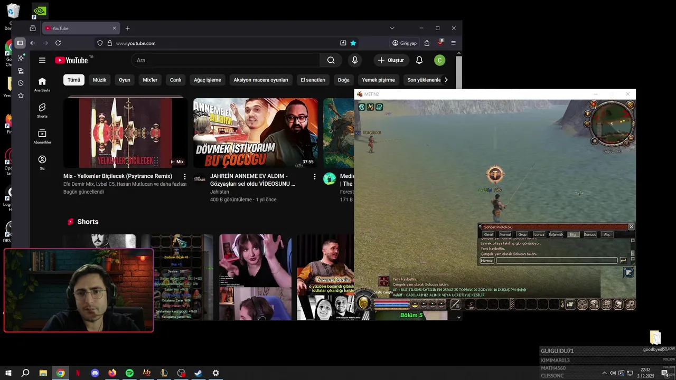
Task: Select the Canlı category chip
Action: [x=175, y=80]
